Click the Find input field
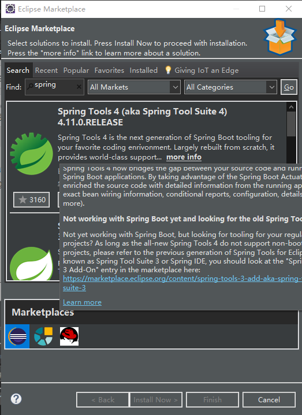The width and height of the screenshot is (302, 415). (x=54, y=87)
